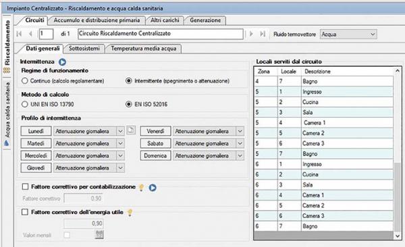Open Generazione tab
The height and width of the screenshot is (247, 405).
click(205, 20)
